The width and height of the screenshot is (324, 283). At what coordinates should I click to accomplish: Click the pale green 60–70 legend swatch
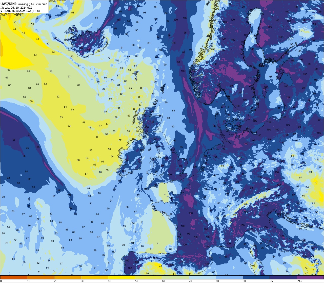(x=175, y=277)
